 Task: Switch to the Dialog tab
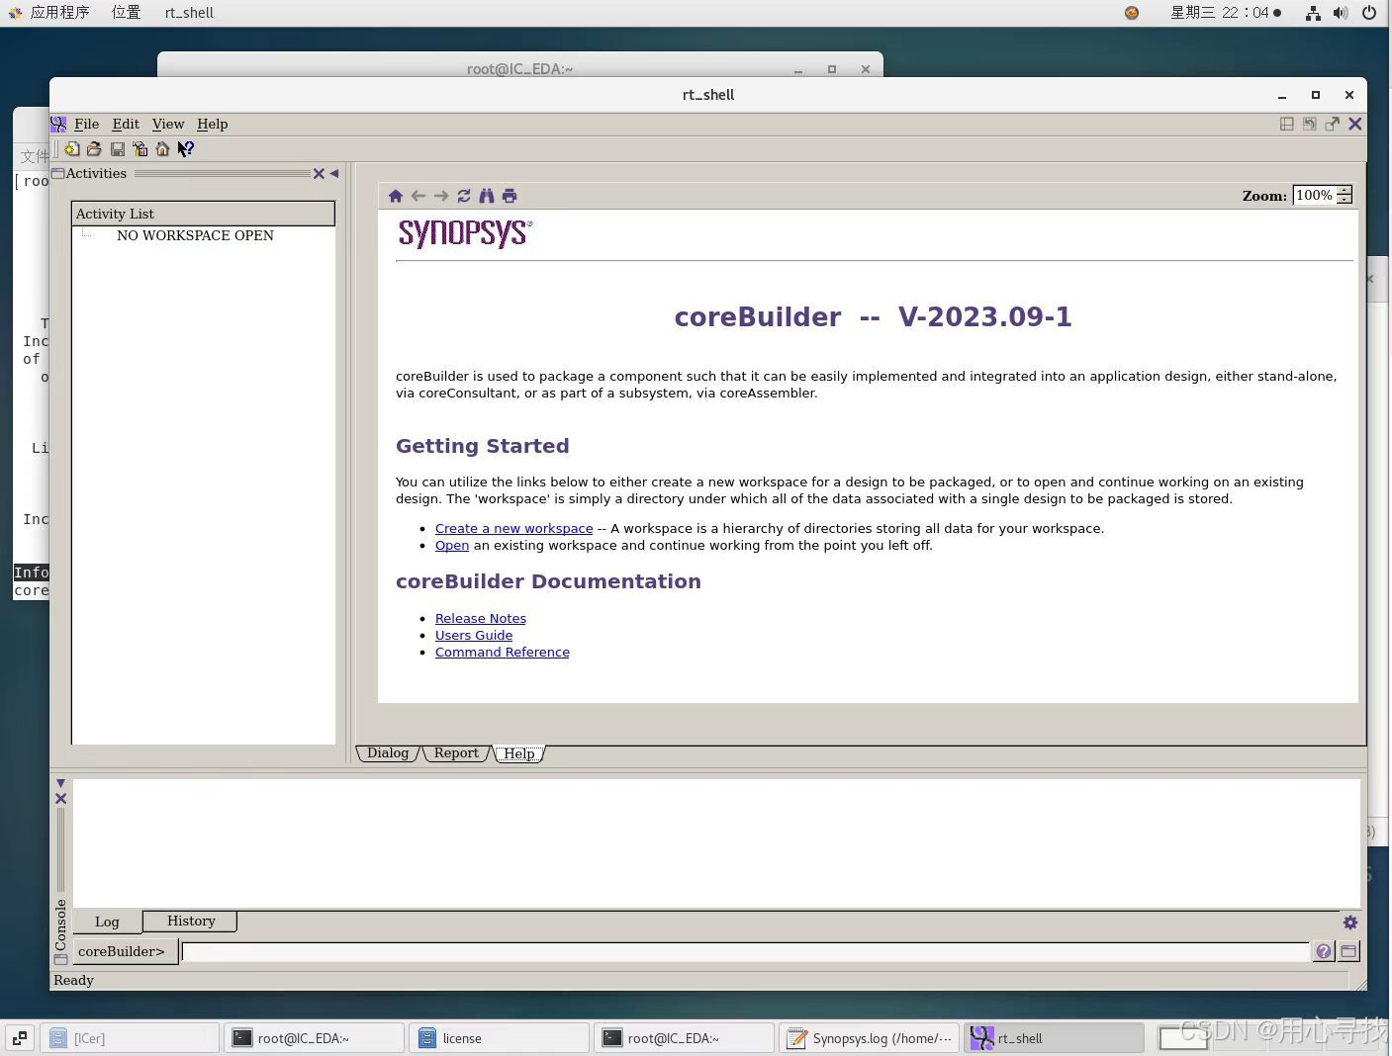[x=388, y=753]
